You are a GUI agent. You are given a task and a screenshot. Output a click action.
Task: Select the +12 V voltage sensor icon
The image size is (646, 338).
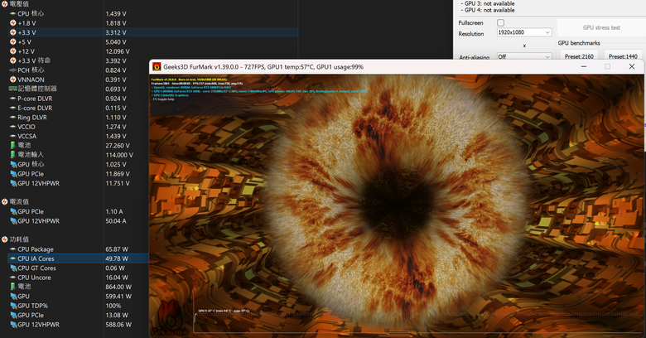(12, 51)
